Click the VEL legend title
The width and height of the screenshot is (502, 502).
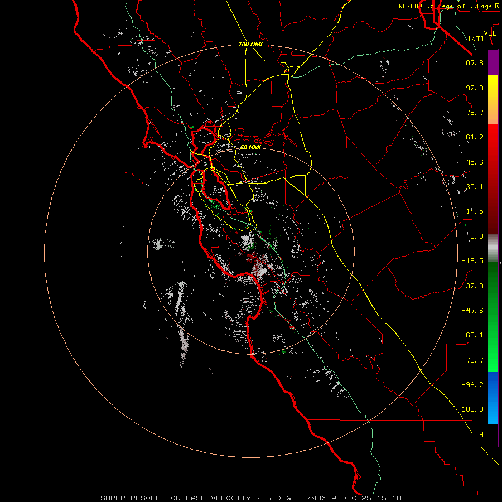coord(490,33)
